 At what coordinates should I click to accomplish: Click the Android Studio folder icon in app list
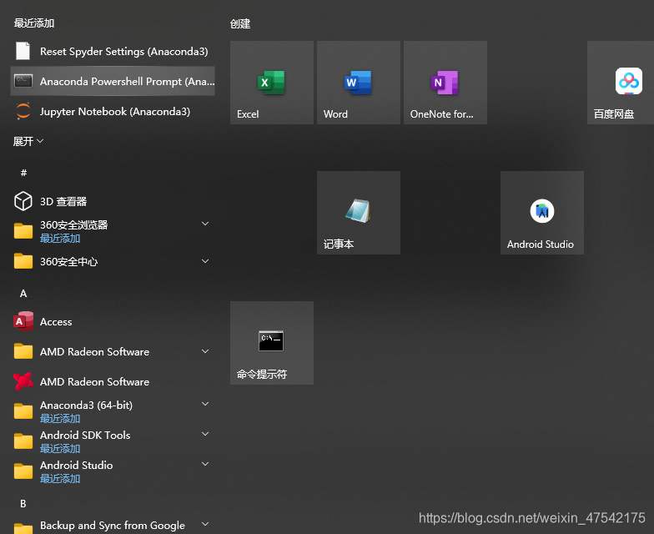pos(23,471)
